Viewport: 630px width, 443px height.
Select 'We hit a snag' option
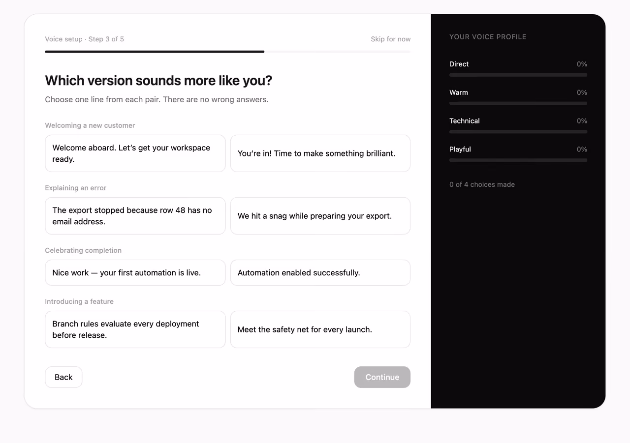(x=320, y=216)
